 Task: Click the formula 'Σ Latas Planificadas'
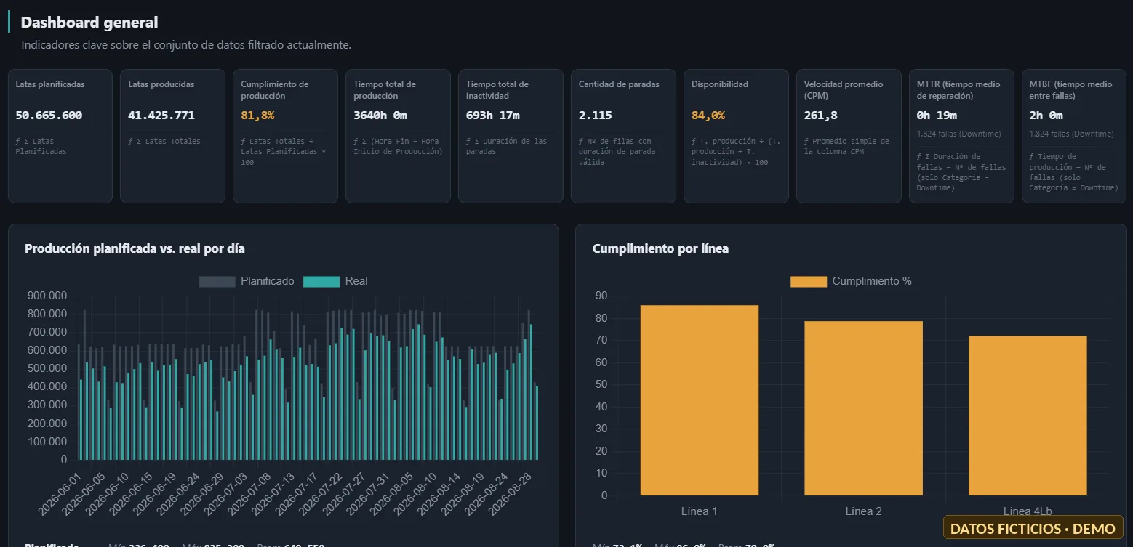point(41,146)
